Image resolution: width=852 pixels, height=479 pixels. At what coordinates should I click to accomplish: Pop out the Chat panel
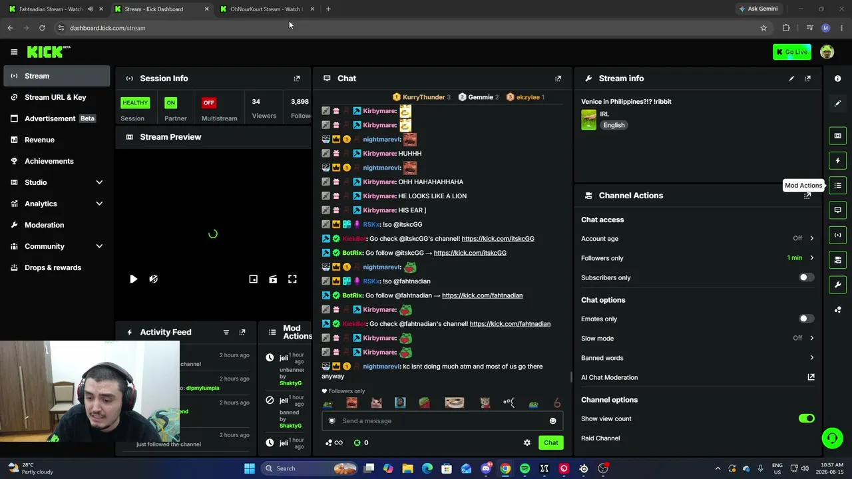coord(558,79)
